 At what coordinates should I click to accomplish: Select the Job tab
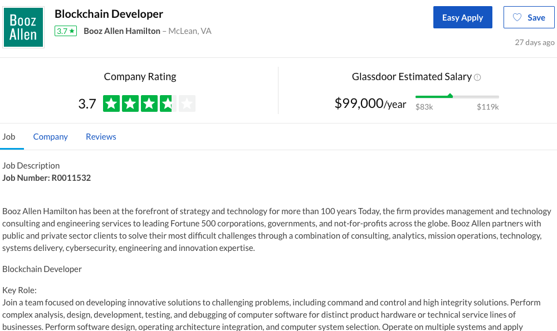point(9,137)
